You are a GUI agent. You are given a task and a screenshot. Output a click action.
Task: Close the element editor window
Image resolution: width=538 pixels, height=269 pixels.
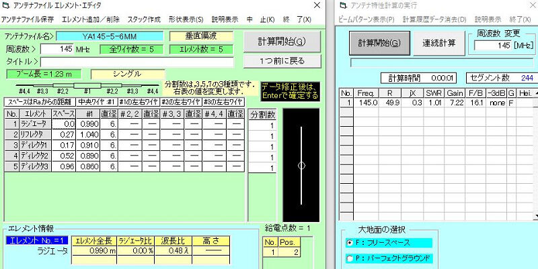click(x=317, y=5)
